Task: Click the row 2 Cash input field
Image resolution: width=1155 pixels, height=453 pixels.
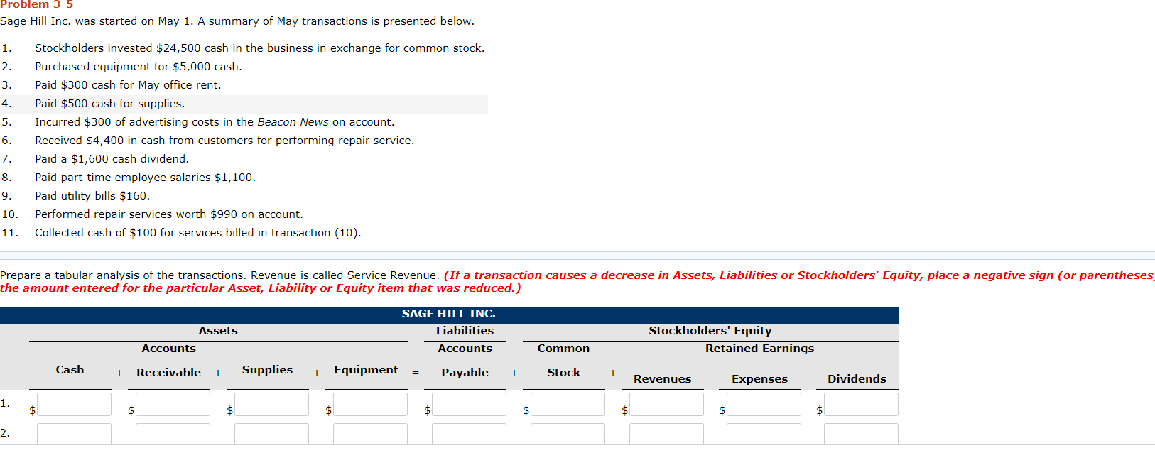Action: pyautogui.click(x=75, y=435)
